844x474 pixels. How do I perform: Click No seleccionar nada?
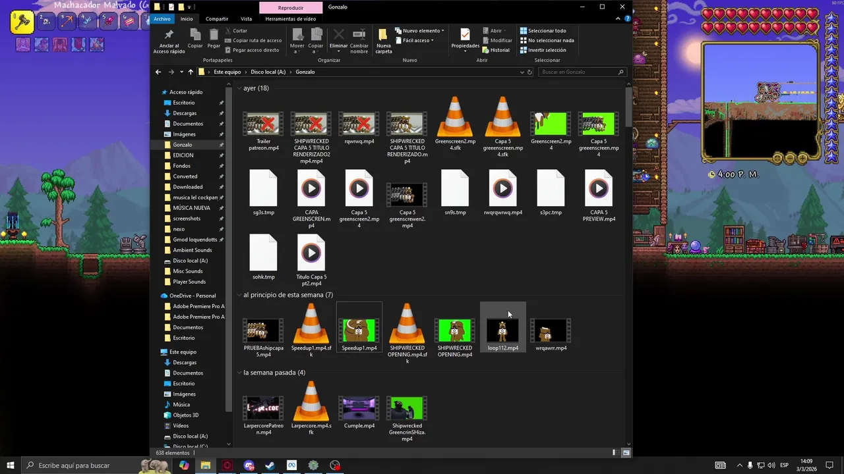(547, 40)
